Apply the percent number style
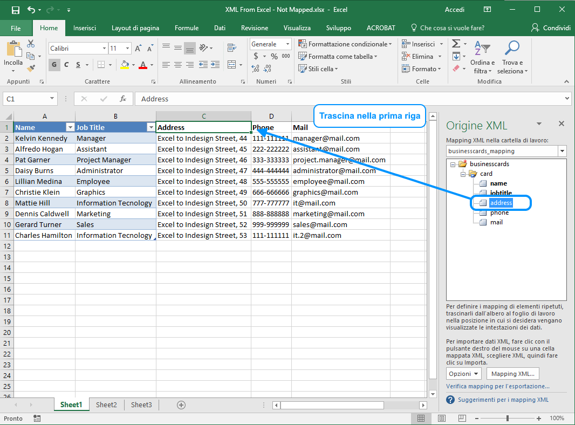 [273, 56]
